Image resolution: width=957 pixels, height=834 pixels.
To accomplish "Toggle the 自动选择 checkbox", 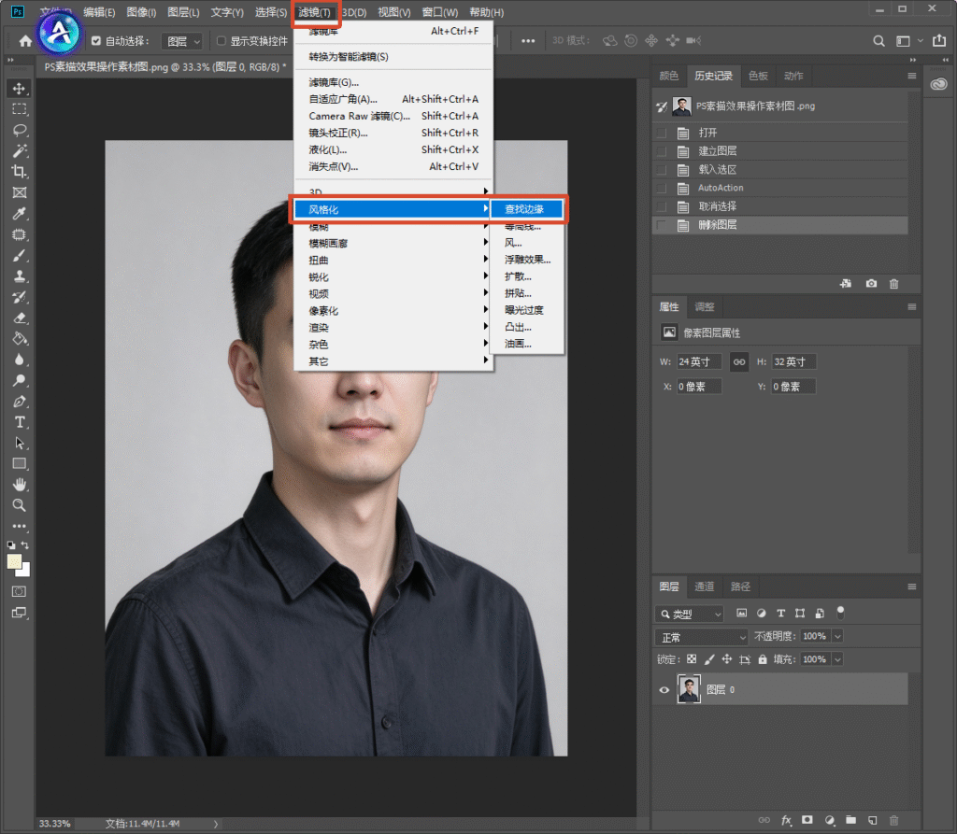I will click(x=96, y=41).
